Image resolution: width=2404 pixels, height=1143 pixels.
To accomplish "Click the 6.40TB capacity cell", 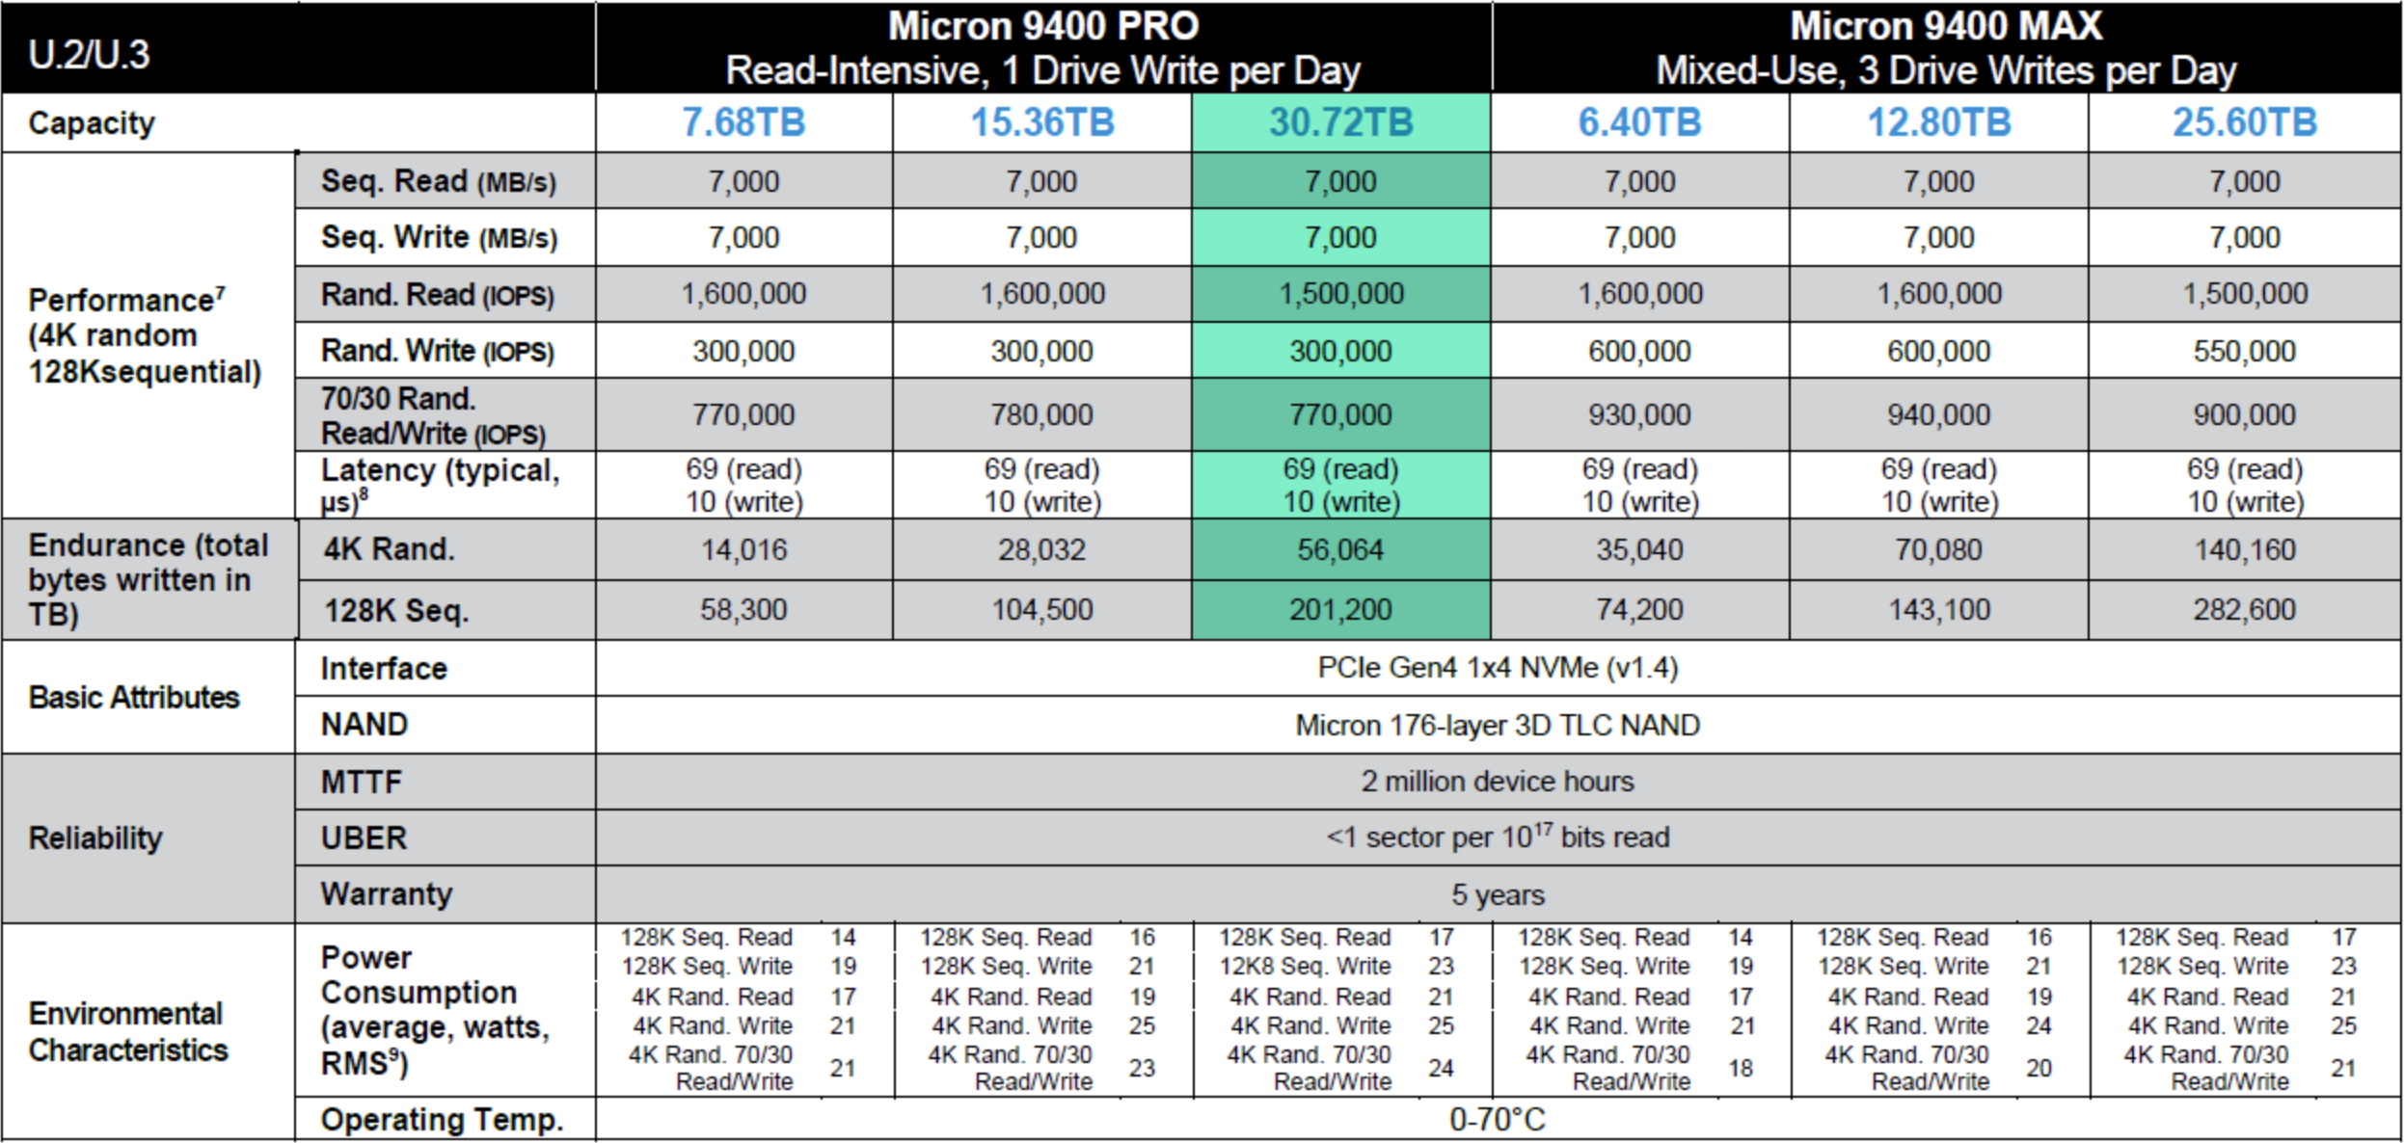I will pos(1639,122).
